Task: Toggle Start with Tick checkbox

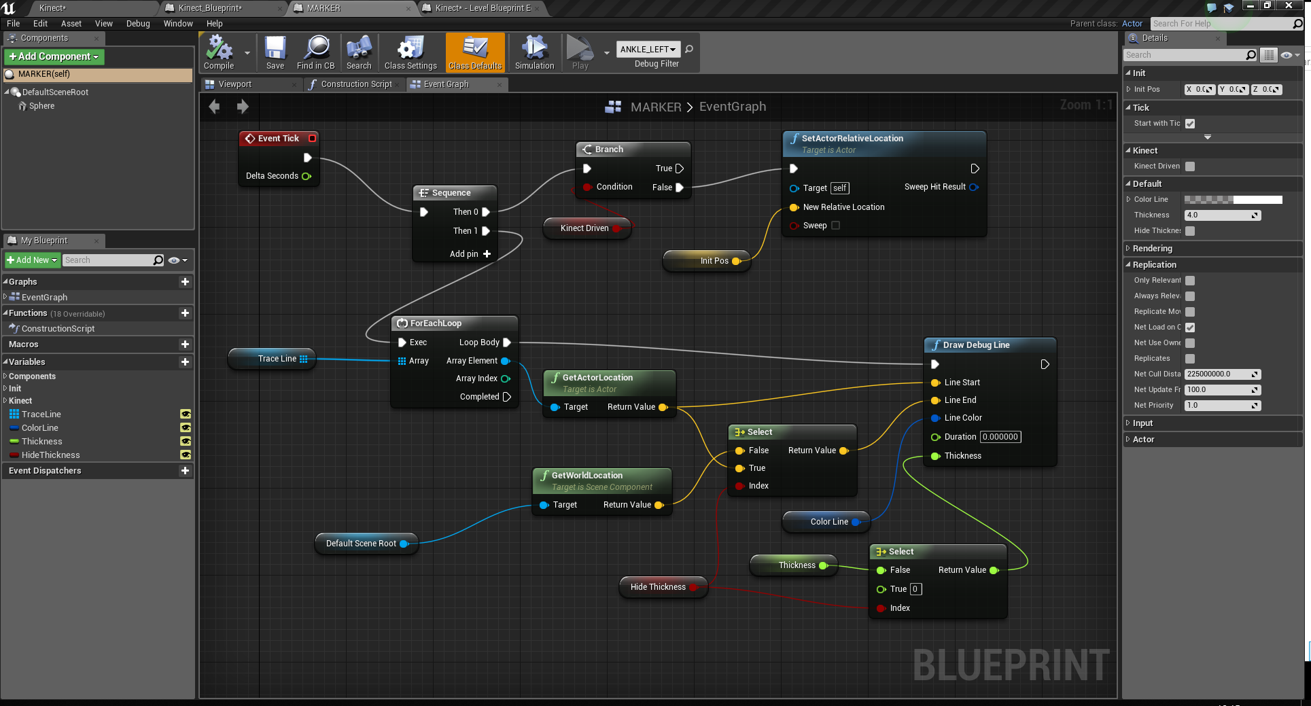Action: tap(1190, 124)
